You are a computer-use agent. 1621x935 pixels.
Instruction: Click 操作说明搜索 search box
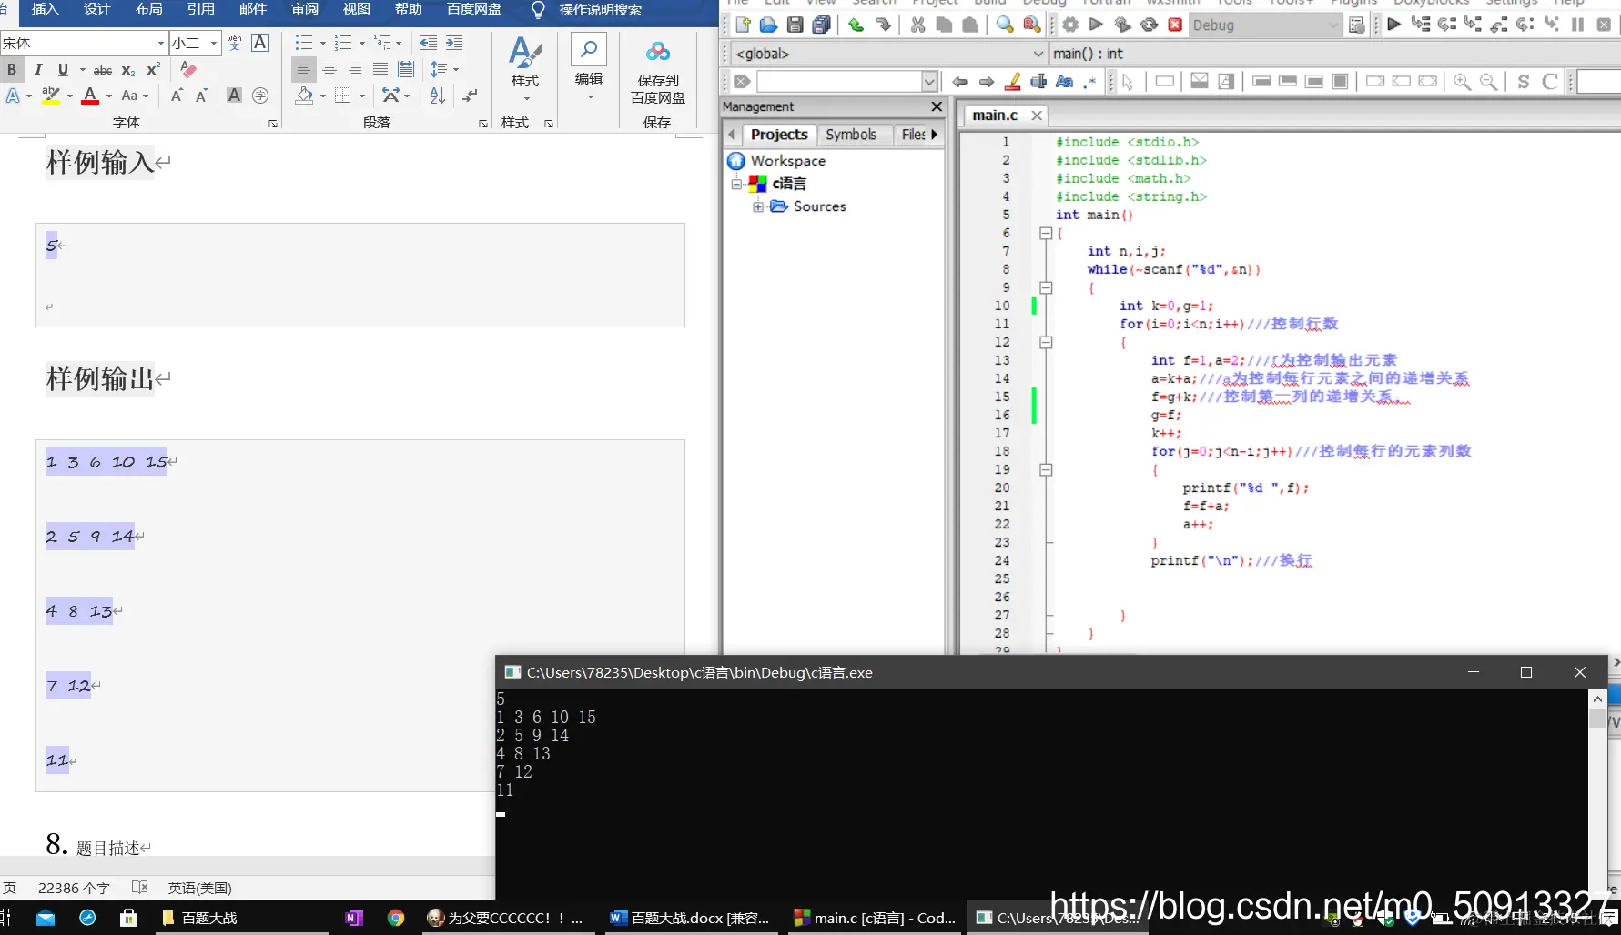(600, 10)
